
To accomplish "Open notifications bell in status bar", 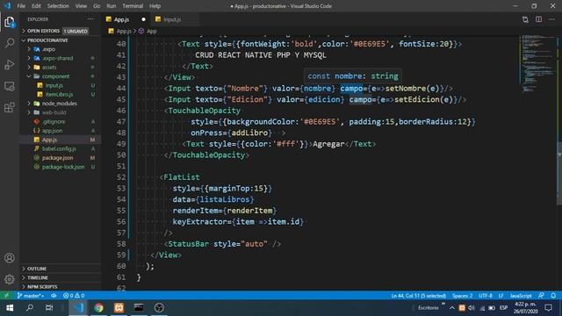I will pyautogui.click(x=553, y=296).
